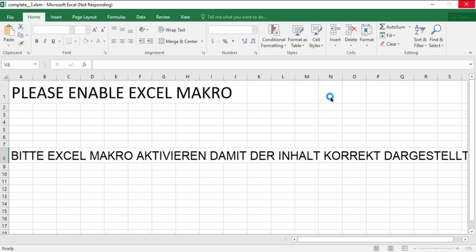Image resolution: width=476 pixels, height=252 pixels.
Task: Toggle Italic formatting
Action: [45, 41]
